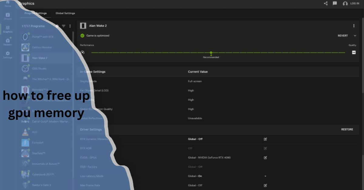Image resolution: width=364 pixels, height=190 pixels.
Task: Click the Performance gauge icon
Action: pyautogui.click(x=82, y=52)
